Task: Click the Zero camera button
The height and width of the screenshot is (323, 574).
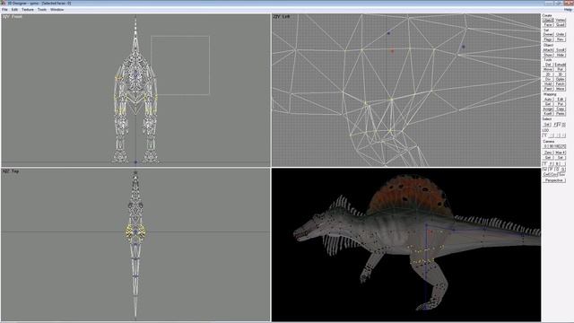Action: (548, 153)
